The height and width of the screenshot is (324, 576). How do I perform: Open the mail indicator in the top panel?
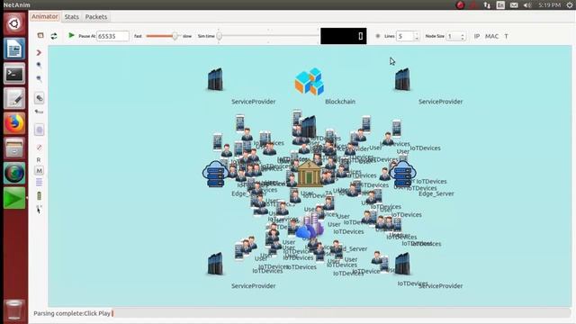514,4
